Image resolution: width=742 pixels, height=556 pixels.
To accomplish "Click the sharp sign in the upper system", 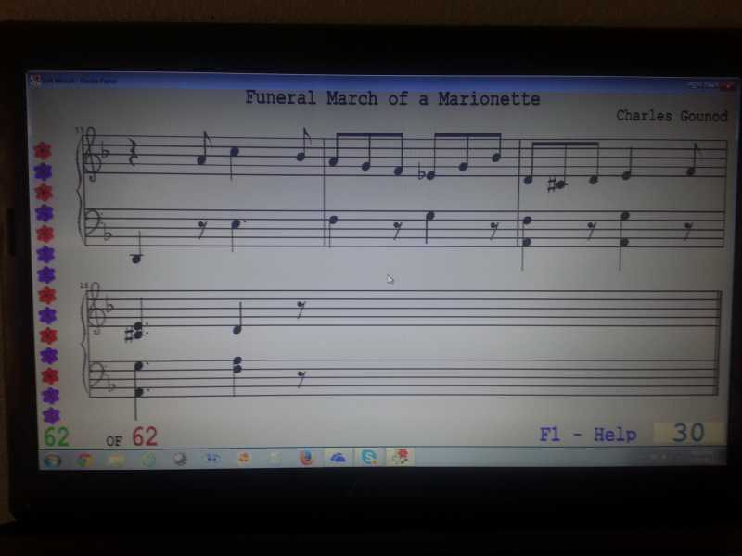I will [551, 184].
